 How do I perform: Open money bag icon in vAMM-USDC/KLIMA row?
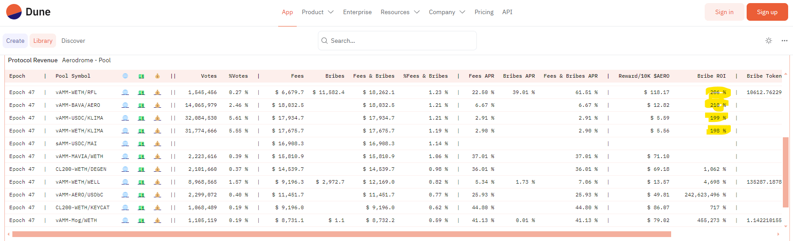click(157, 118)
